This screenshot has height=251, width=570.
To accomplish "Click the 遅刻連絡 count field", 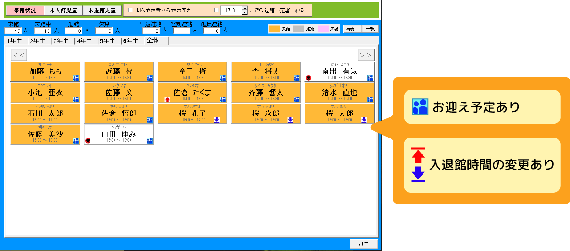I will tap(182, 31).
